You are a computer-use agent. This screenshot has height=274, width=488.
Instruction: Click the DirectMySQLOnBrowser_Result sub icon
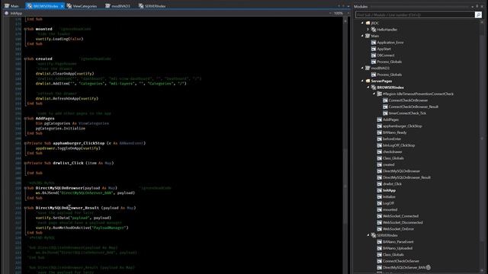[x=380, y=177]
